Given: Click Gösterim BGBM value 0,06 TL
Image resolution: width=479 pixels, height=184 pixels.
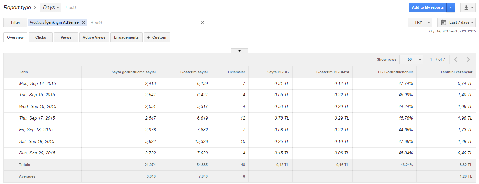Looking at the screenshot, I should (342, 153).
